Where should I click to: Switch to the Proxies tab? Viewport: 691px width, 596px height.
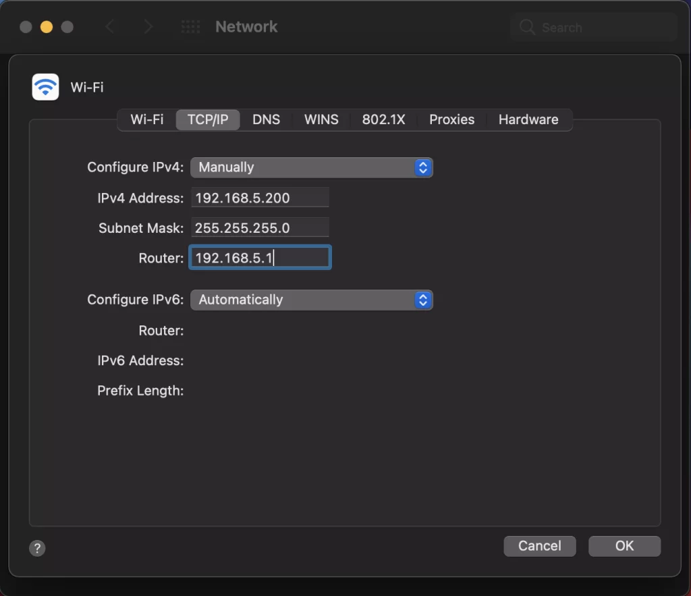point(451,119)
